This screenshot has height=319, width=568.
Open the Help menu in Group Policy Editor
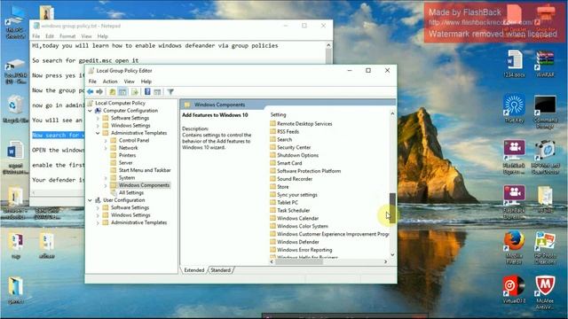(146, 82)
